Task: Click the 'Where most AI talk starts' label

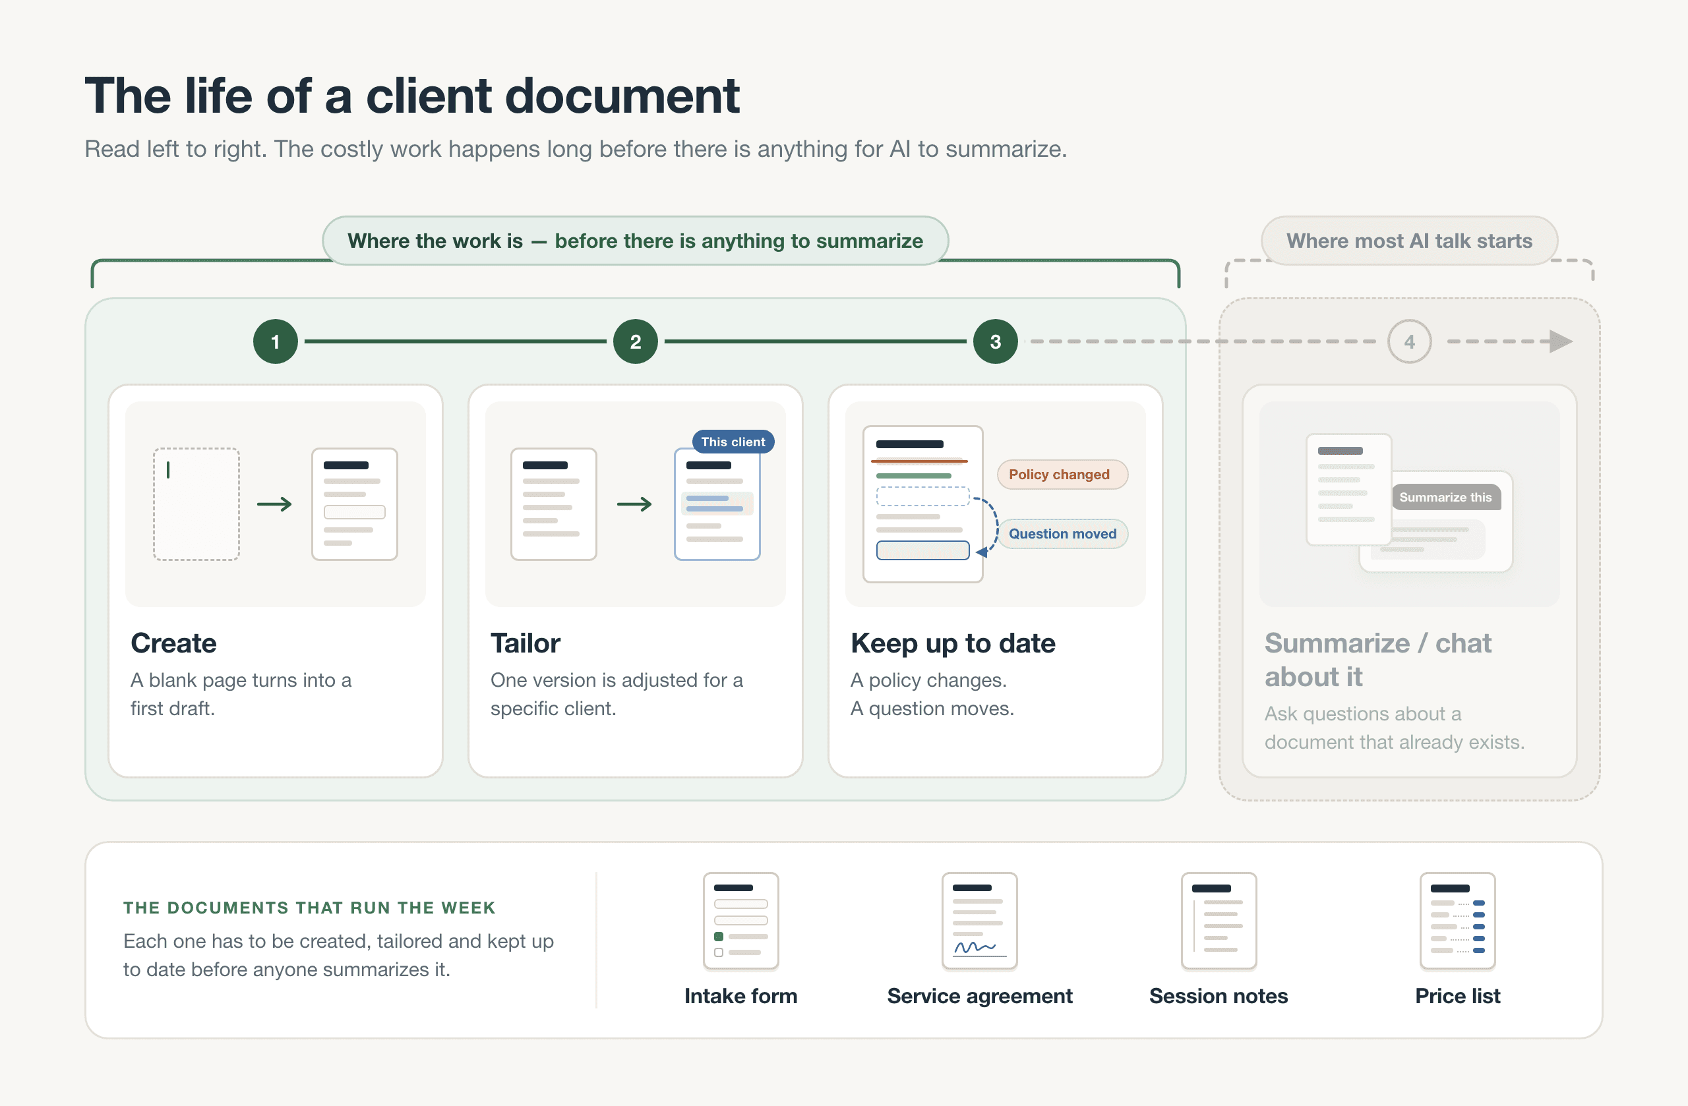Action: [x=1409, y=241]
